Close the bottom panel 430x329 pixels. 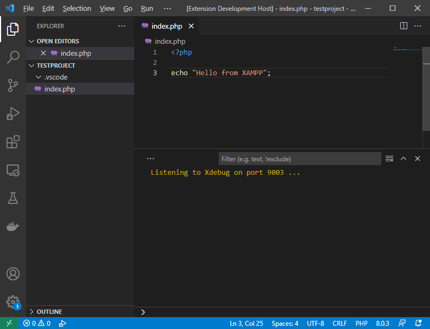point(418,159)
